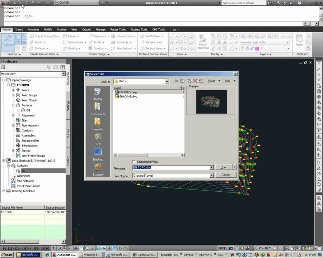Click Camtasia Recorder taskbar button
This screenshot has height=258, width=323.
tap(144, 255)
